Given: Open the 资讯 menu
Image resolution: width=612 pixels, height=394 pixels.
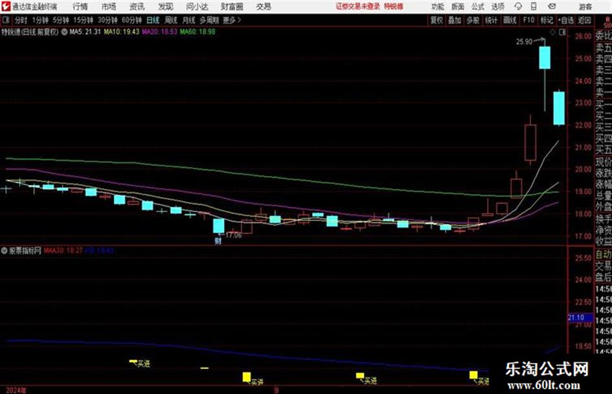Looking at the screenshot, I should (137, 6).
